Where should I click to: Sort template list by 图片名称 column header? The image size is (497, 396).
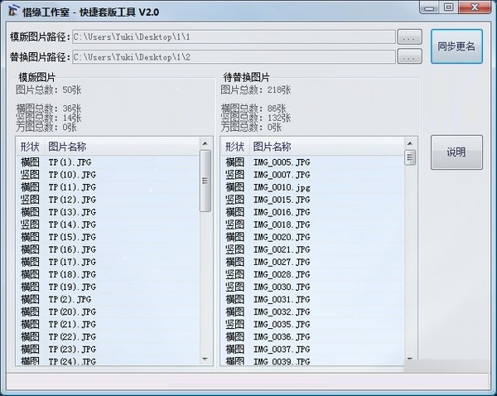[x=122, y=147]
